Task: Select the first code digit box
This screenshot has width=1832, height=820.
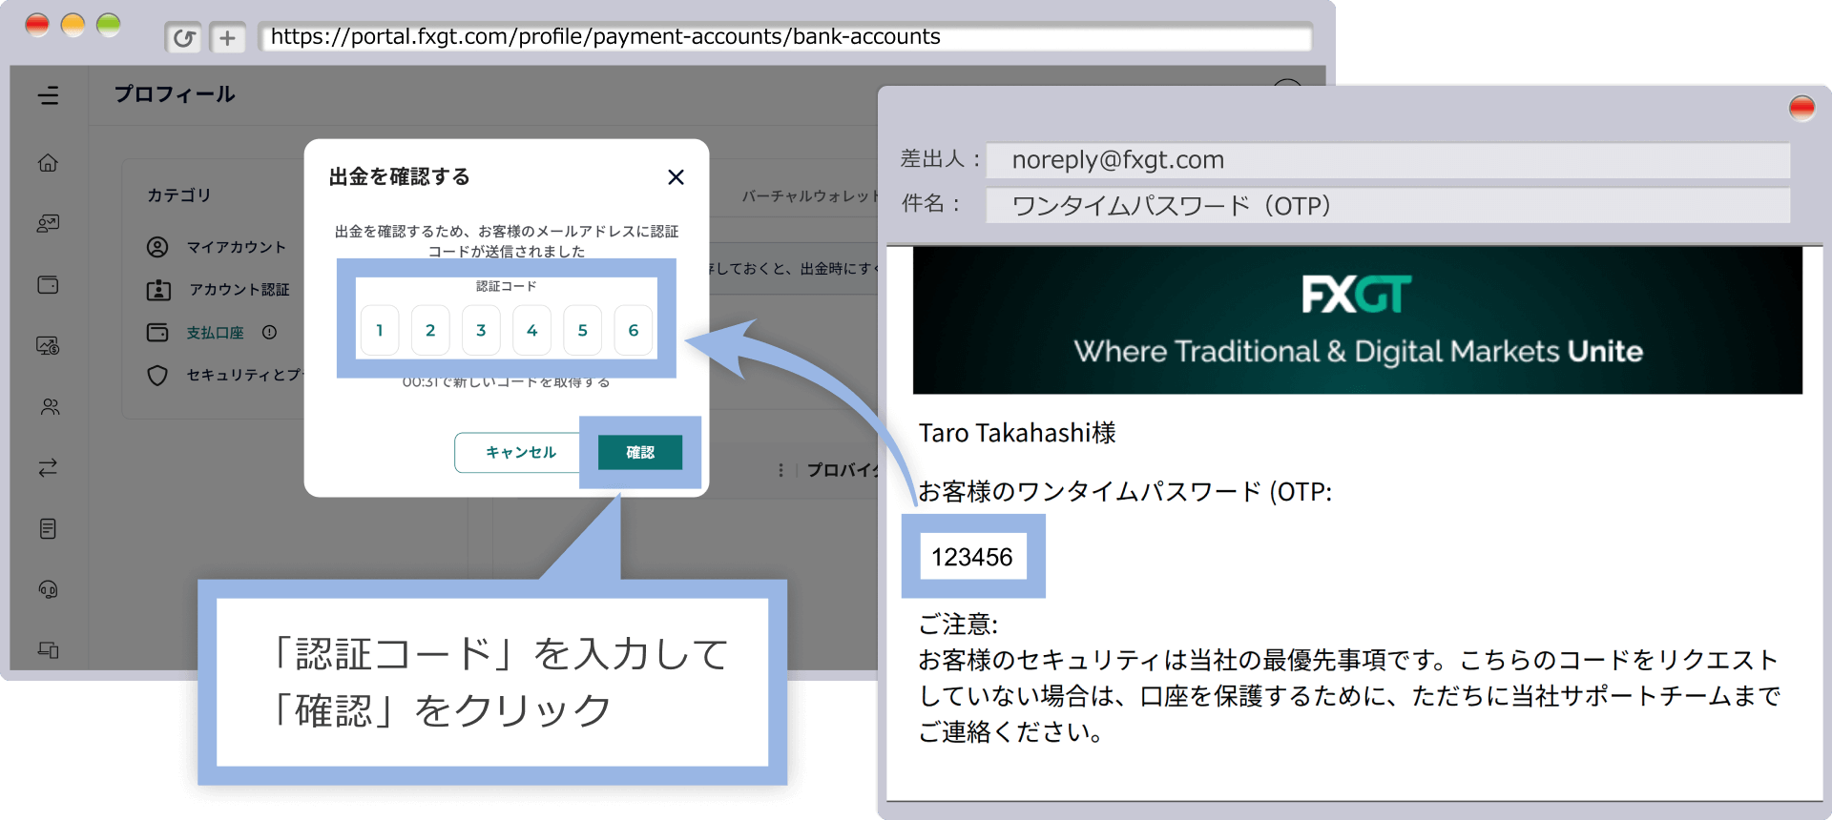Action: point(380,330)
